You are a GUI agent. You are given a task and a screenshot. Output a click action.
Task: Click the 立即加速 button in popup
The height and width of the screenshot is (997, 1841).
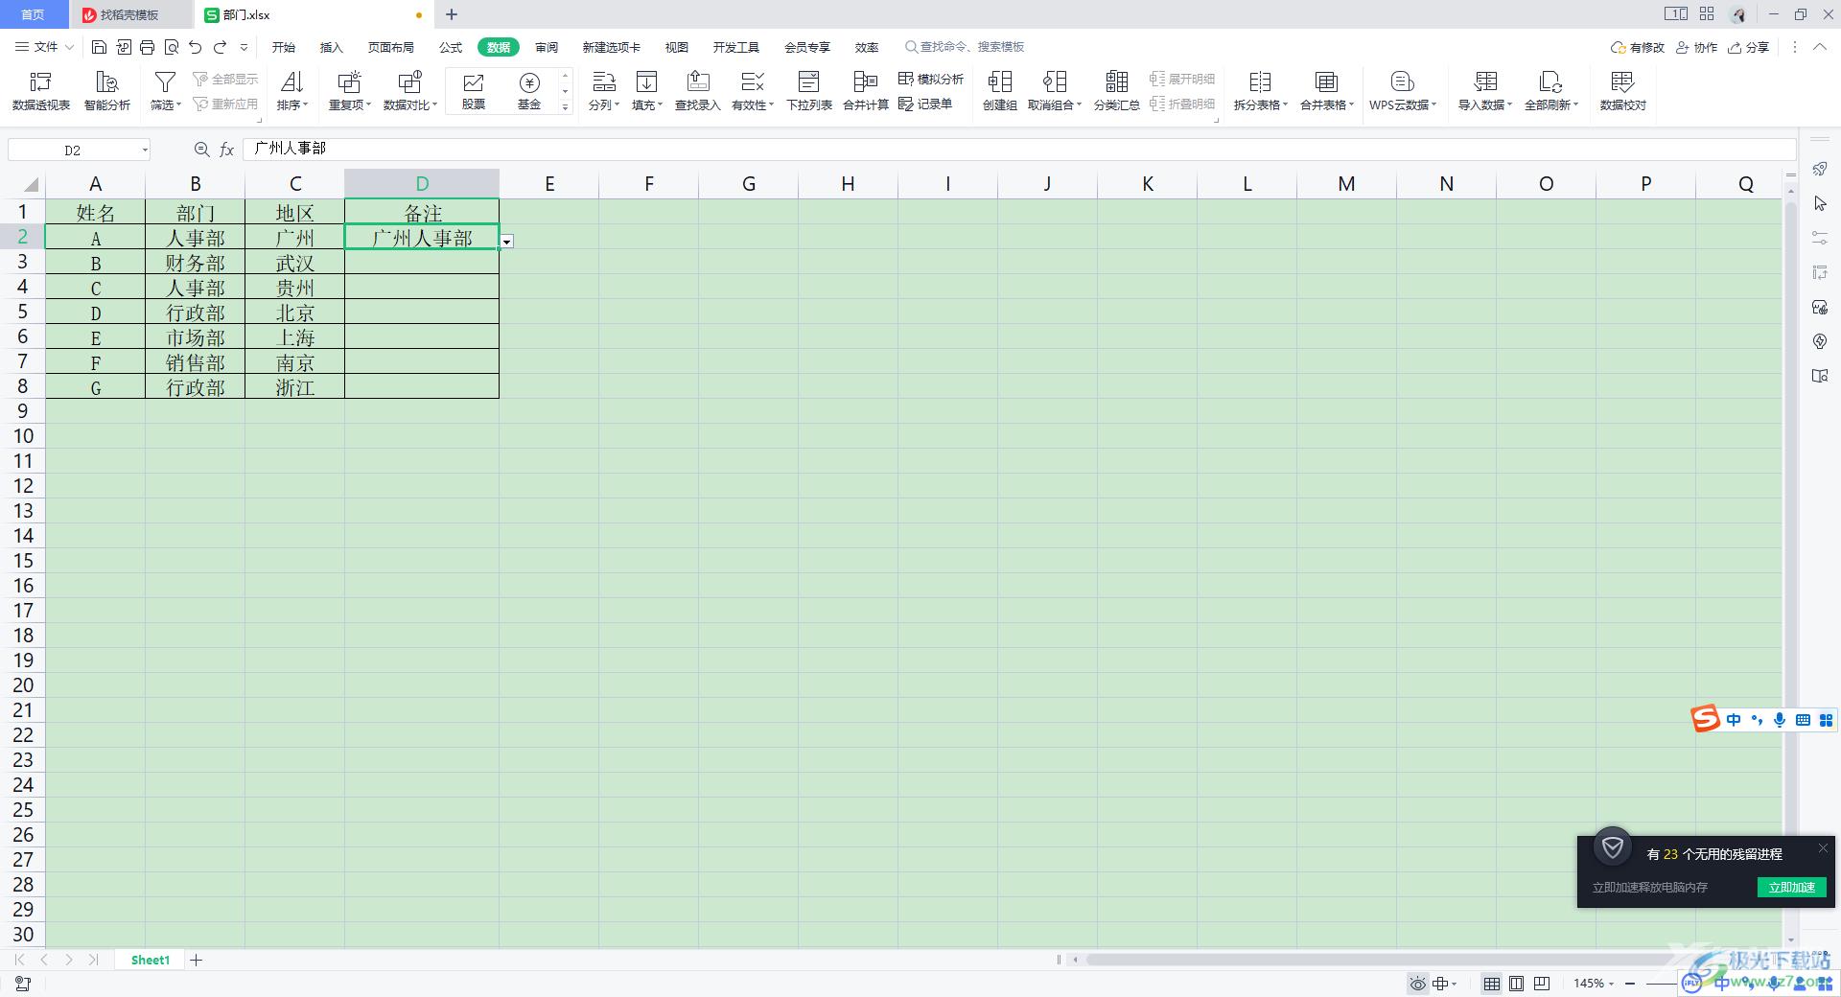(x=1792, y=888)
